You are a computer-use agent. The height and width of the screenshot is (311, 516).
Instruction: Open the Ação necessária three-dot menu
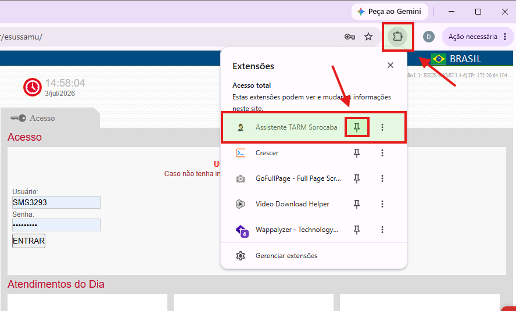[x=505, y=37]
